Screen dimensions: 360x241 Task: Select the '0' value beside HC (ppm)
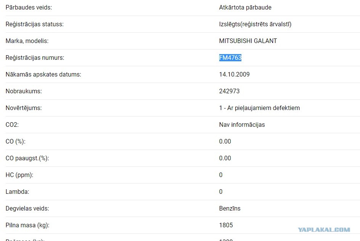pyautogui.click(x=221, y=175)
